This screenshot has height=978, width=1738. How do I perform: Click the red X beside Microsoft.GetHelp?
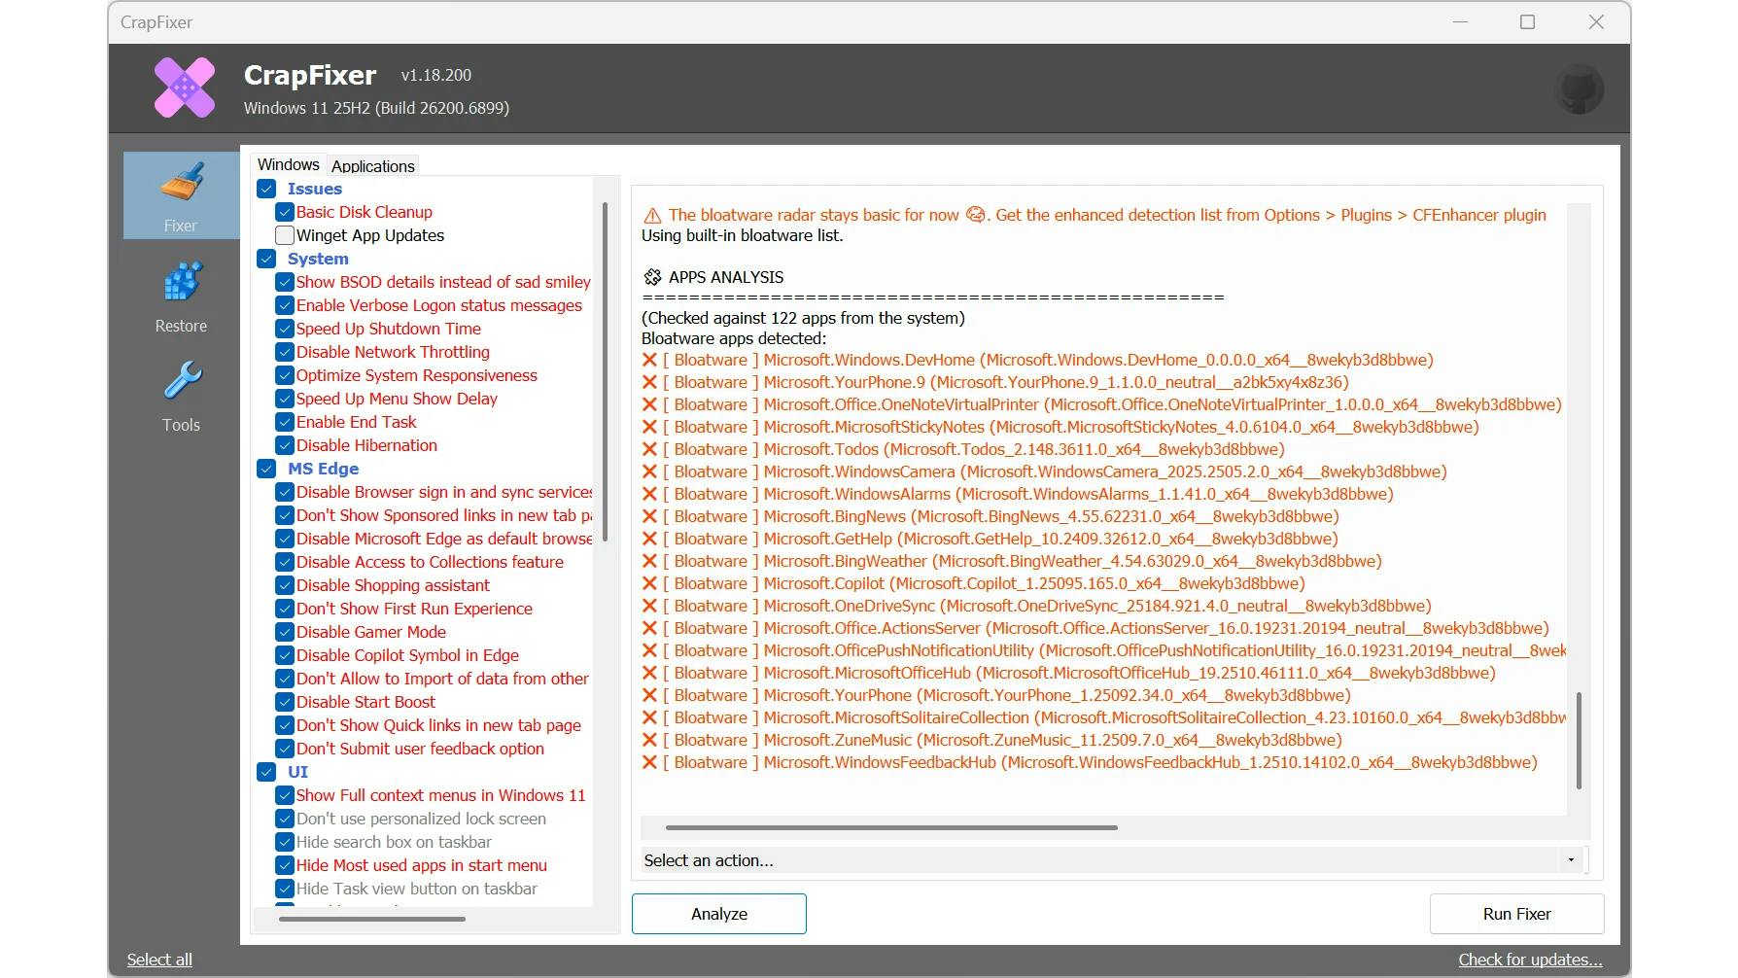[649, 540]
